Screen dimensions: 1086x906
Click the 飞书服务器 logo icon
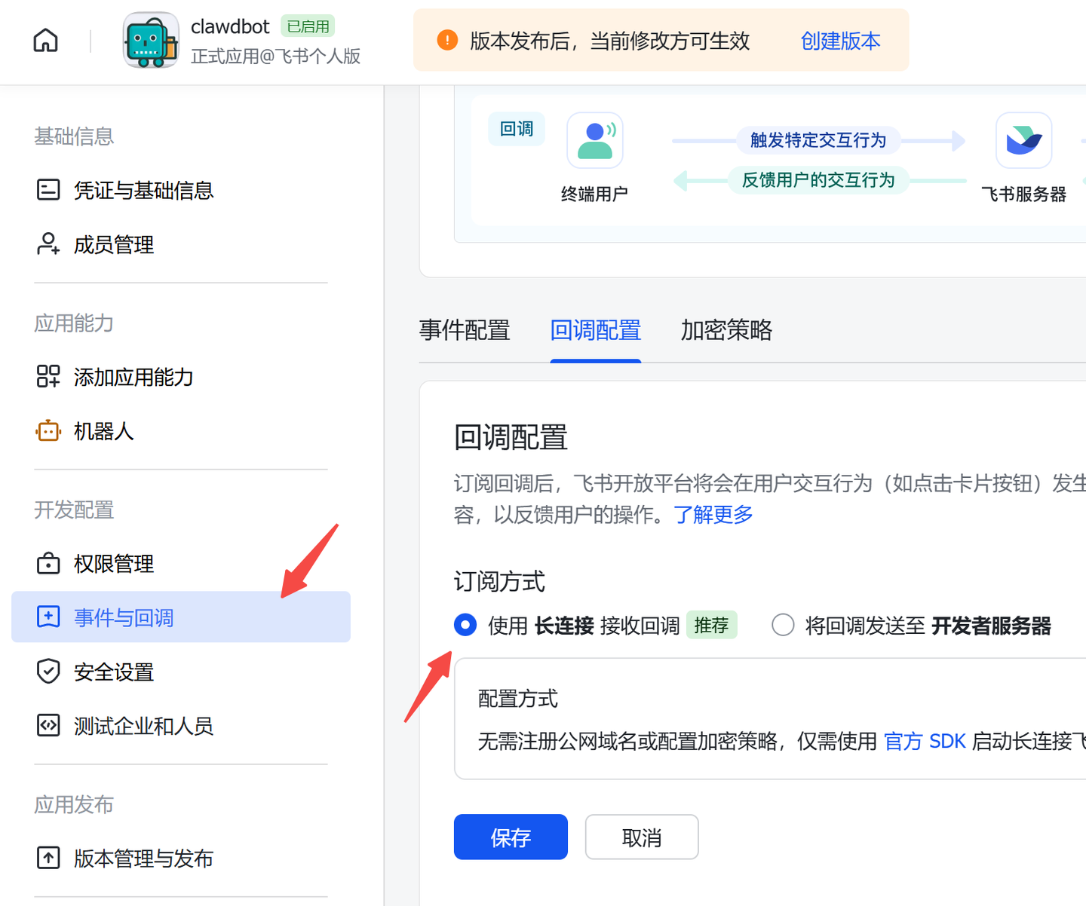click(1023, 139)
